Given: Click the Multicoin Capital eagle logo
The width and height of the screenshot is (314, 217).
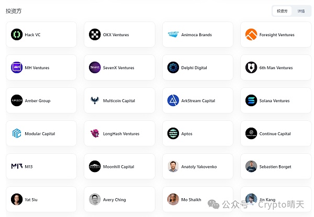Looking at the screenshot, I should coord(95,100).
